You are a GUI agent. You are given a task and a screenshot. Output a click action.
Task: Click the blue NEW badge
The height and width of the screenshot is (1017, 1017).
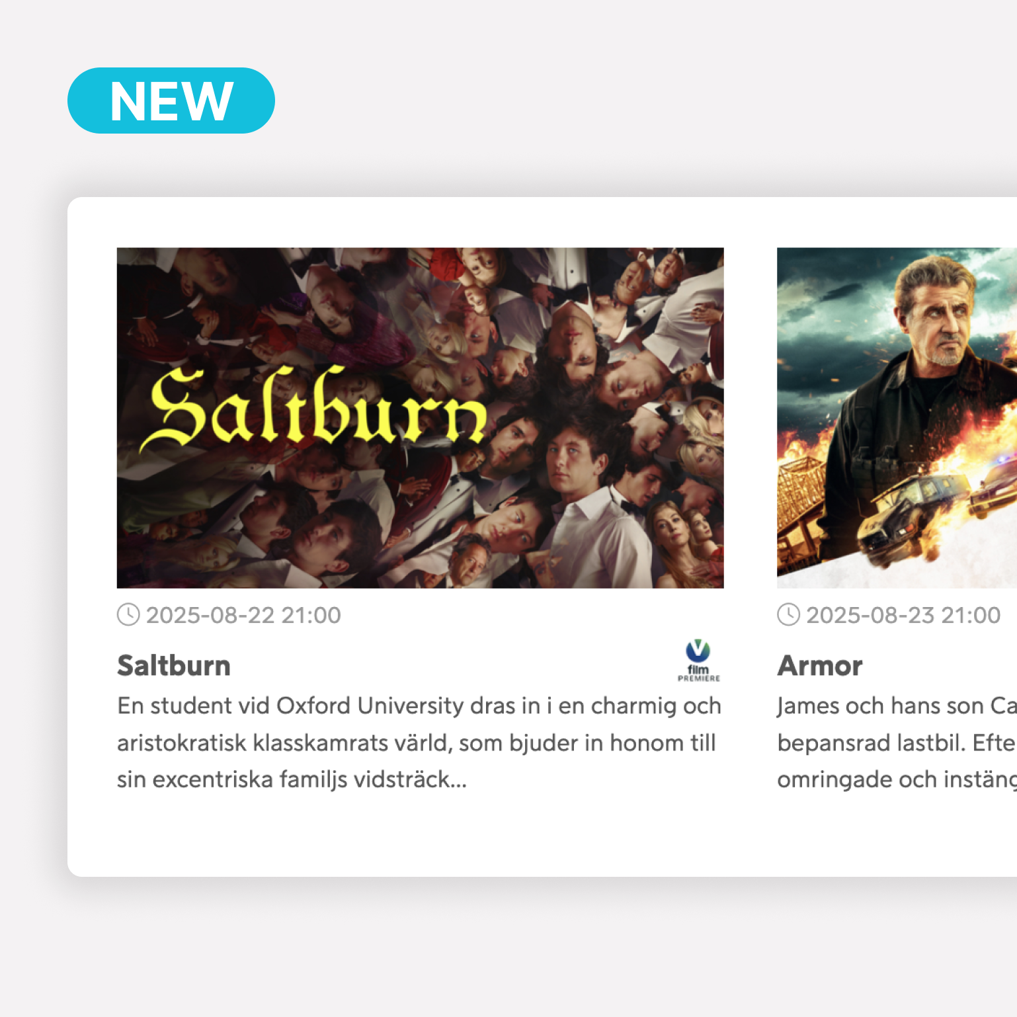tap(171, 101)
